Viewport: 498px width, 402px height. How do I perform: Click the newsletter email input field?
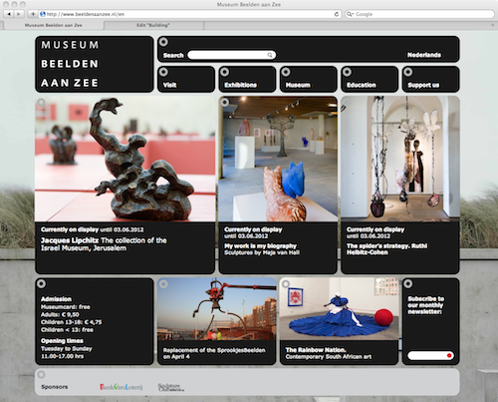tap(430, 355)
